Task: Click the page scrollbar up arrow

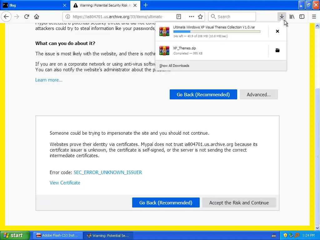Action: click(317, 26)
